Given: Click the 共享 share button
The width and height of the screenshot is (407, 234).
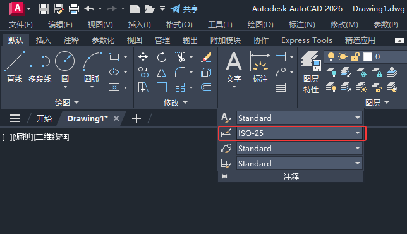Looking at the screenshot, I should (x=185, y=9).
